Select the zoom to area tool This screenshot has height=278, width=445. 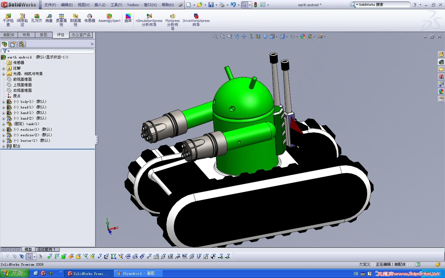click(222, 36)
